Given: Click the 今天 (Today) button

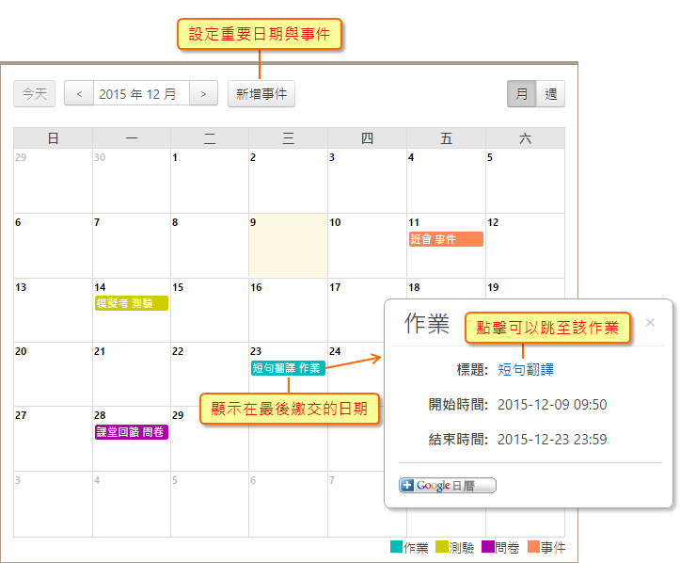Looking at the screenshot, I should (x=35, y=94).
